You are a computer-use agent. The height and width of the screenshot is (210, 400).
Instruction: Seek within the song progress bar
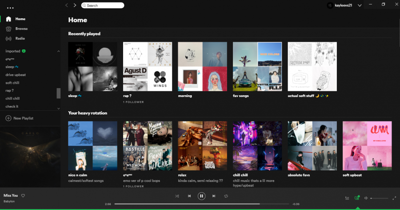201,204
